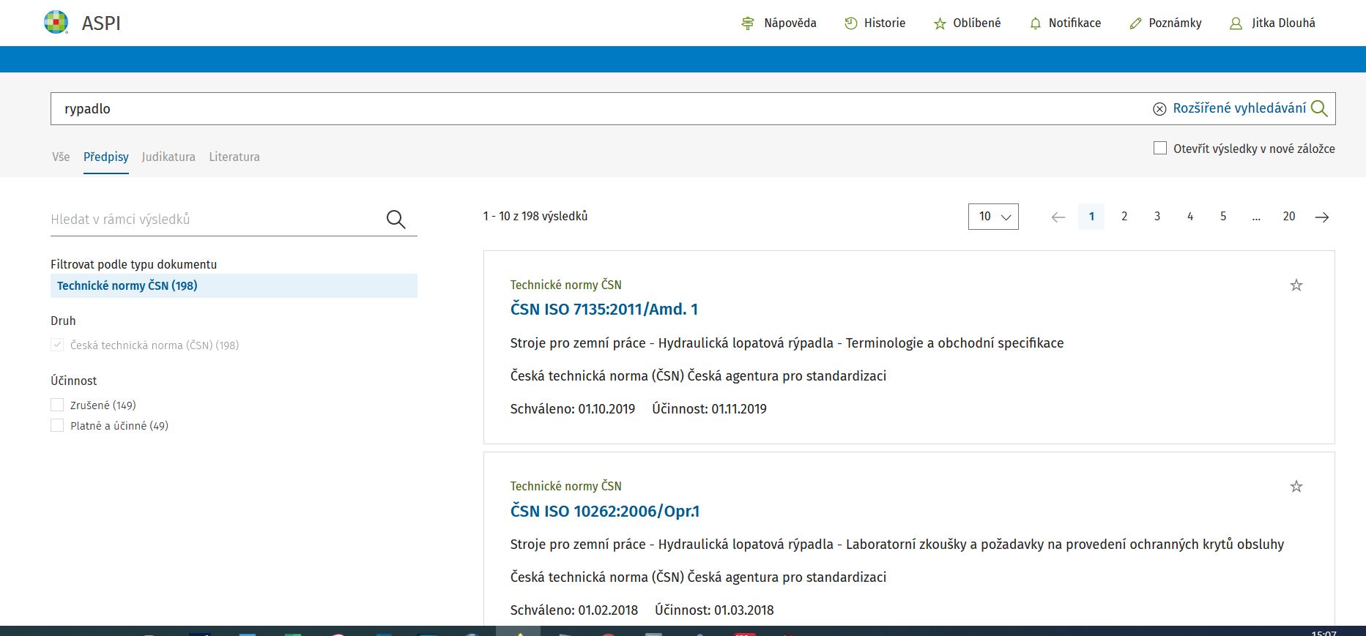Switch to the Judikatura tab
Screen dimensions: 1366x636
[168, 157]
